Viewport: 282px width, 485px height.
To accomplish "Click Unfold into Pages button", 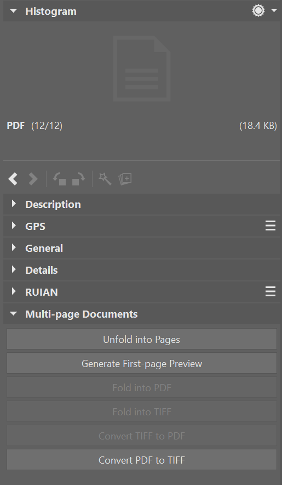I will pyautogui.click(x=142, y=339).
